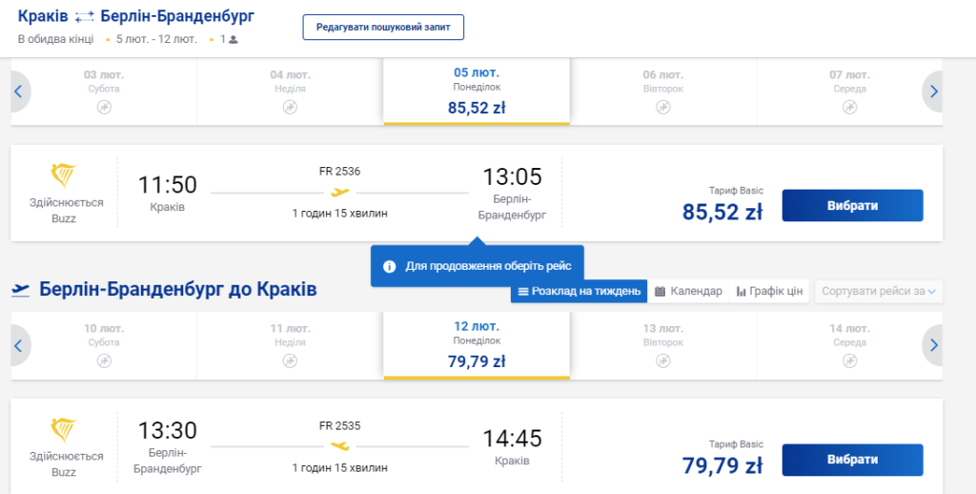
Task: Select the Розклад на тиждень view
Action: [579, 291]
